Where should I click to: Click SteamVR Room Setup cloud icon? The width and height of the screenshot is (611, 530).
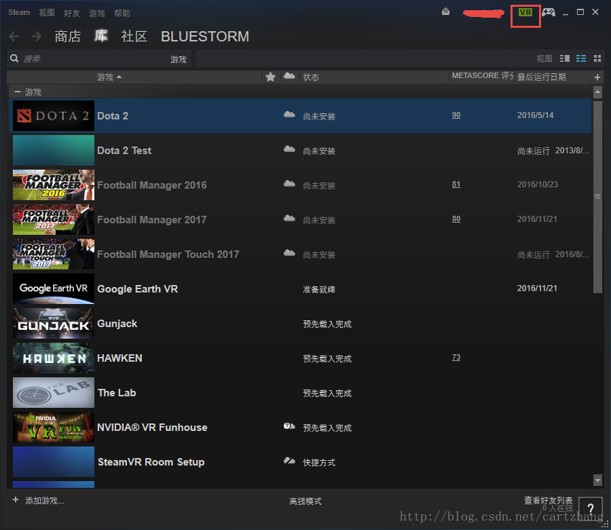289,461
